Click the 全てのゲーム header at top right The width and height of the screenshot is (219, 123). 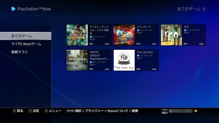click(189, 9)
